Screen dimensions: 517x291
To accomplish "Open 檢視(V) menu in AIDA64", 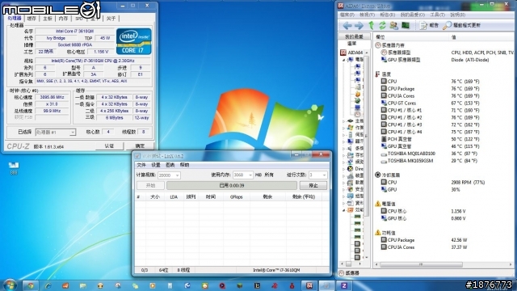I will click(x=367, y=15).
